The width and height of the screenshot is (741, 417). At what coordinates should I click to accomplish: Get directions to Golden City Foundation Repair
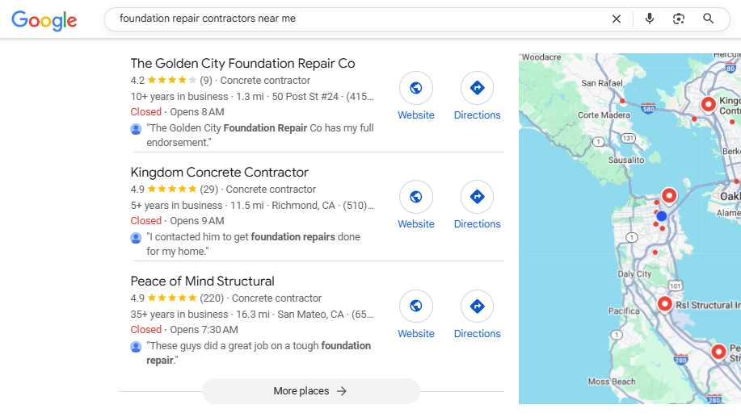tap(477, 88)
